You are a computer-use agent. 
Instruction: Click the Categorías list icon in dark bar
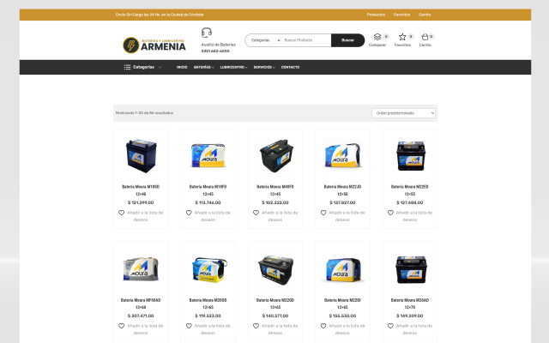tap(128, 67)
